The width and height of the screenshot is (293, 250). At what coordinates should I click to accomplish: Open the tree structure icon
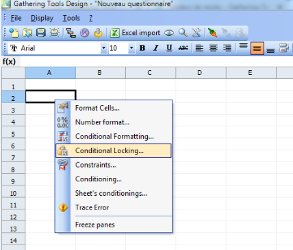click(71, 33)
